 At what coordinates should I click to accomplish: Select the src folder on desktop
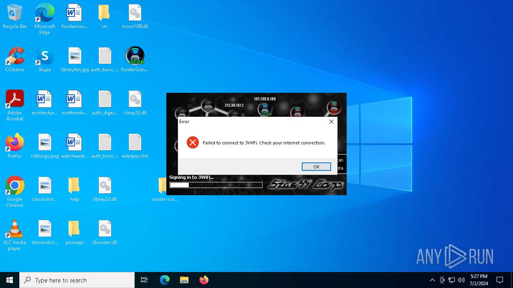(x=105, y=17)
